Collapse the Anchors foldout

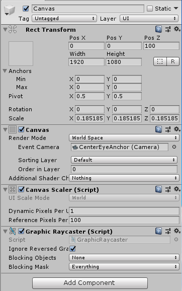click(5, 71)
